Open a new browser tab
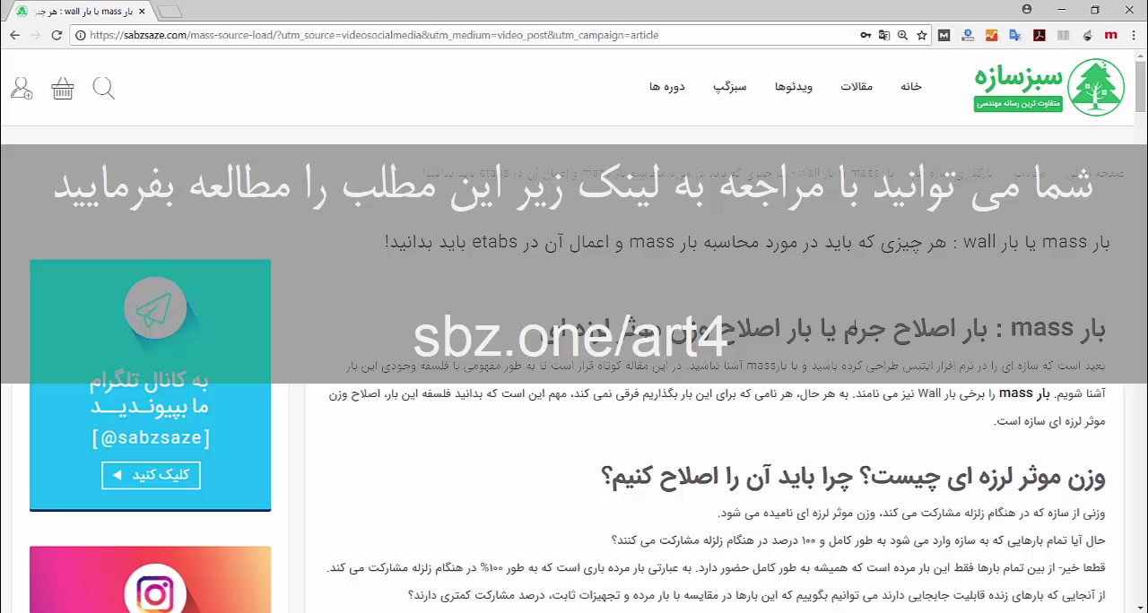 tap(169, 12)
